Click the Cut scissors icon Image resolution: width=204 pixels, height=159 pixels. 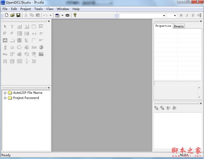pyautogui.click(x=26, y=15)
